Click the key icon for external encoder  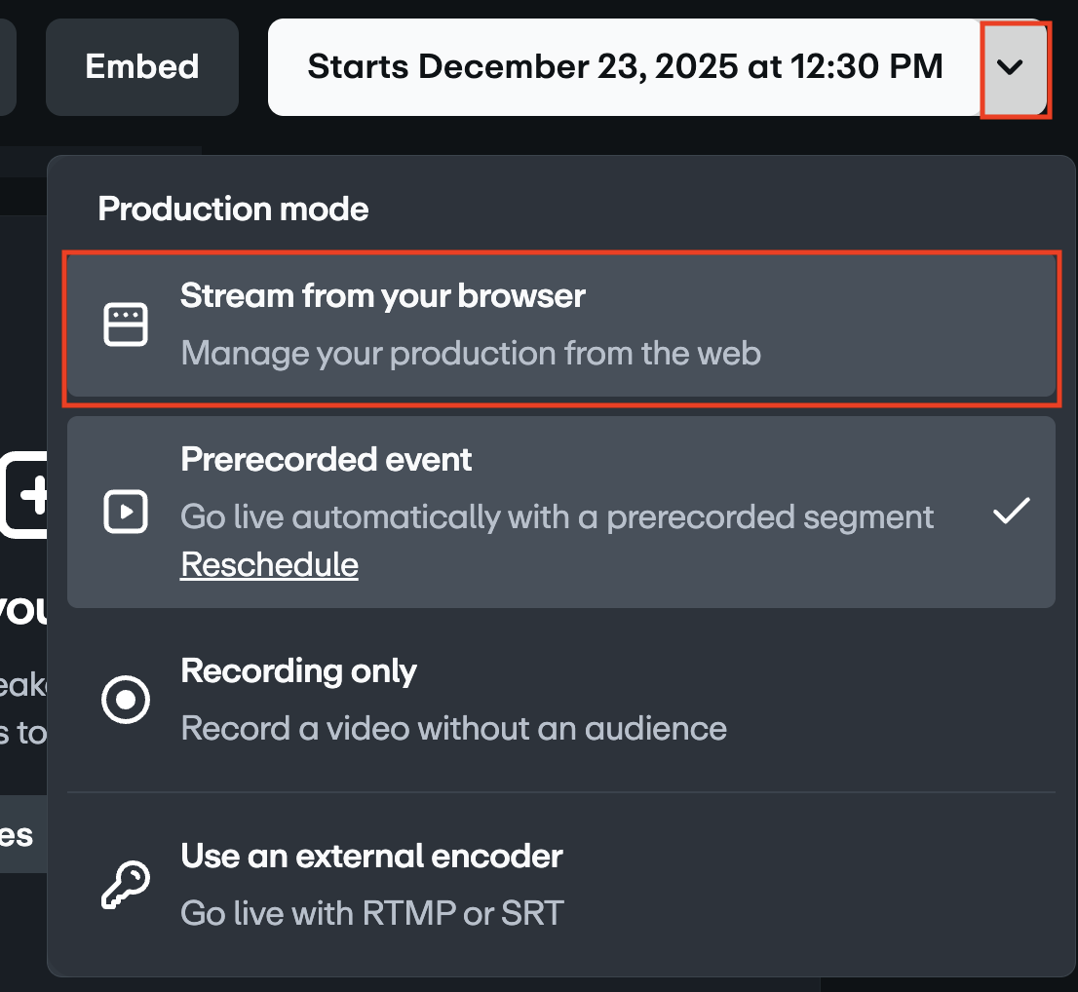tap(124, 885)
